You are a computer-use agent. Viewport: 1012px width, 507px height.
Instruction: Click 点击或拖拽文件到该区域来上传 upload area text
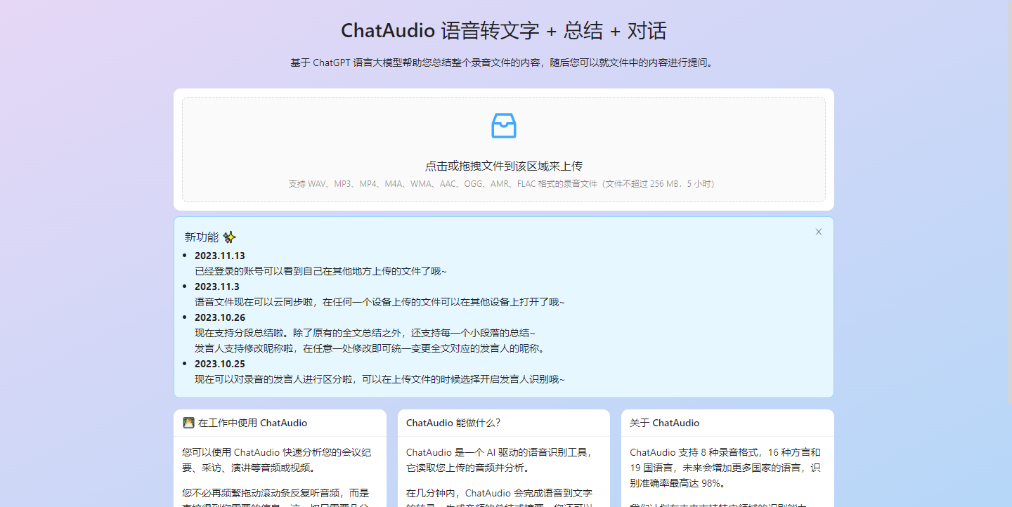pyautogui.click(x=503, y=166)
